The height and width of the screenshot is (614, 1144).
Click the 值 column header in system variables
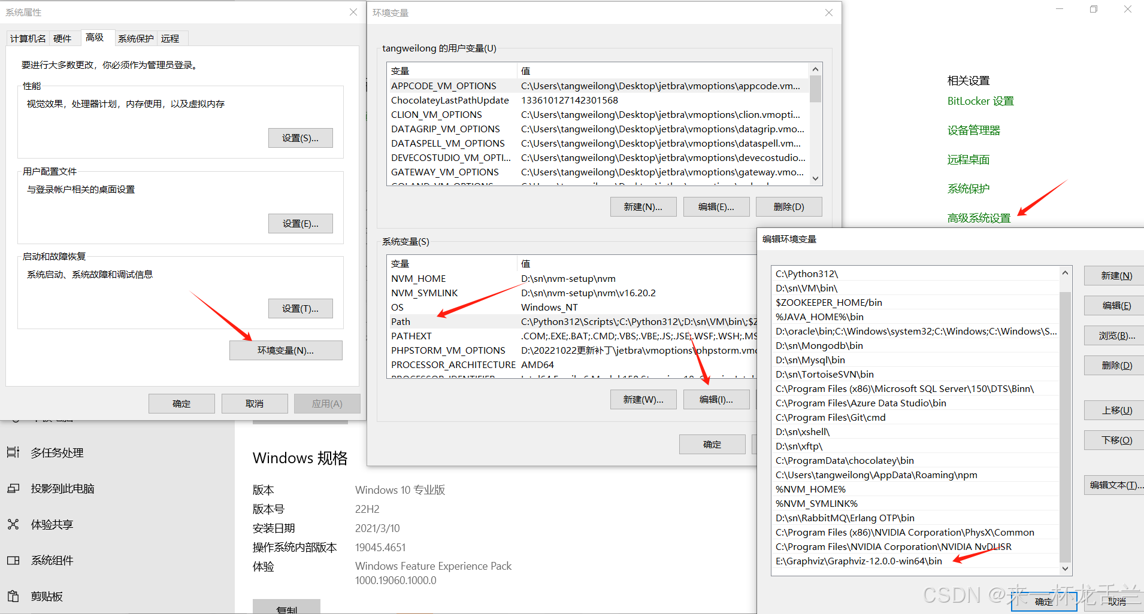(637, 263)
